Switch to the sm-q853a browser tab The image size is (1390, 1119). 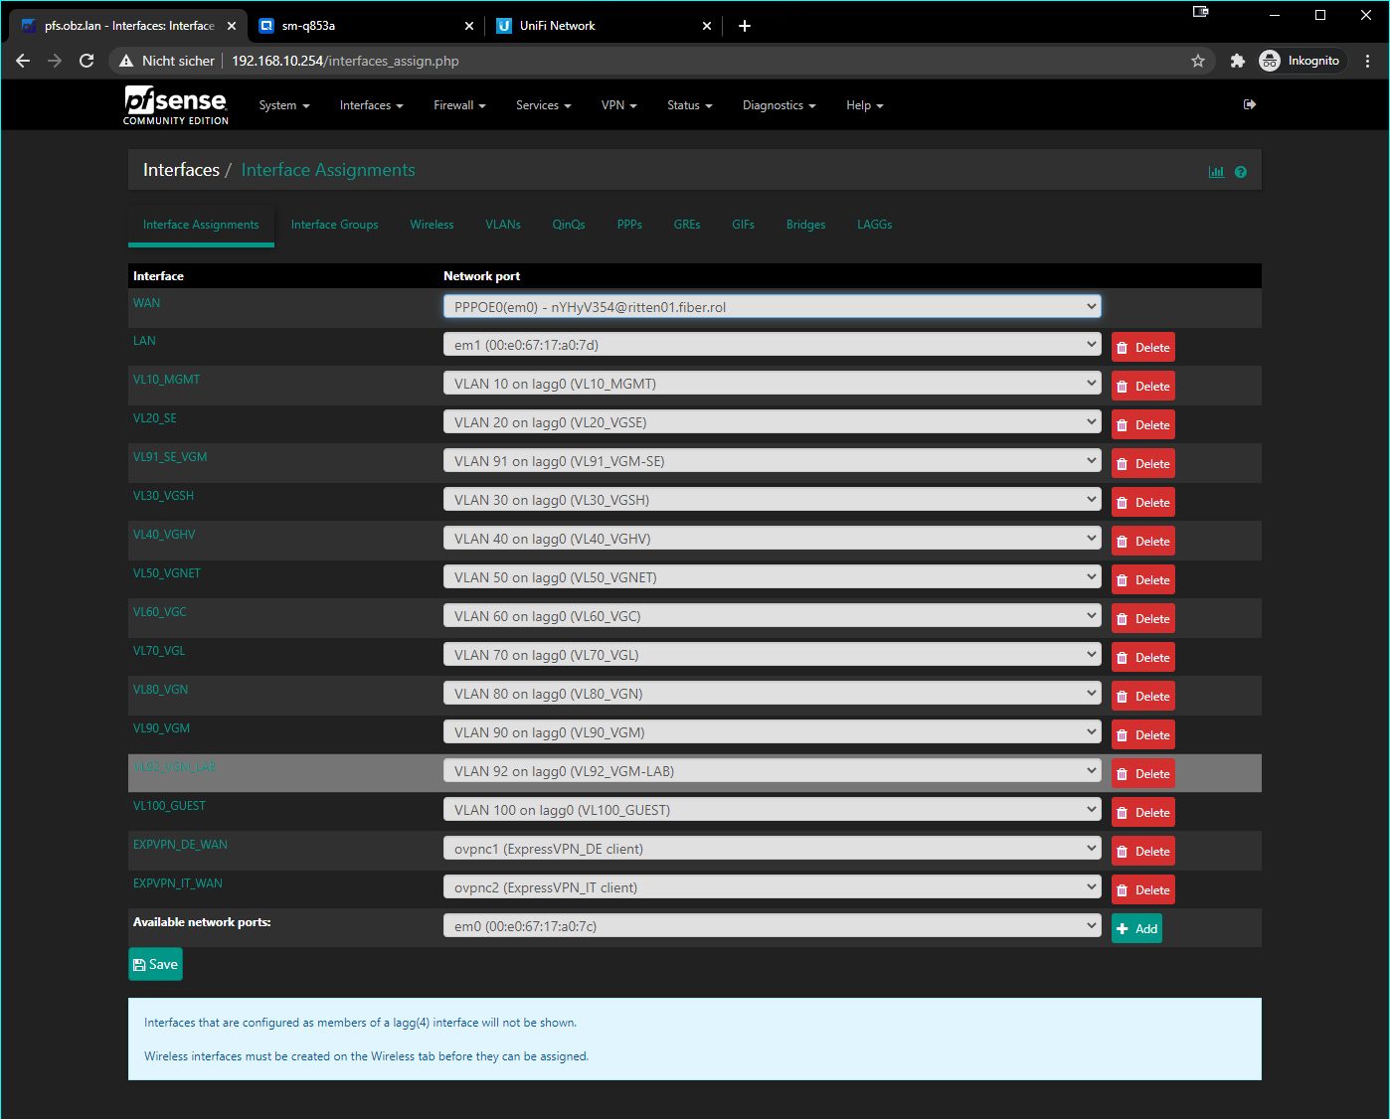coord(367,26)
